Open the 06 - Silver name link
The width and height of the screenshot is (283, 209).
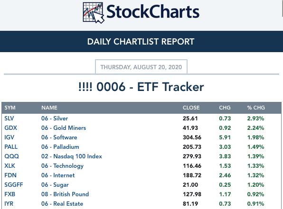[x=55, y=118]
